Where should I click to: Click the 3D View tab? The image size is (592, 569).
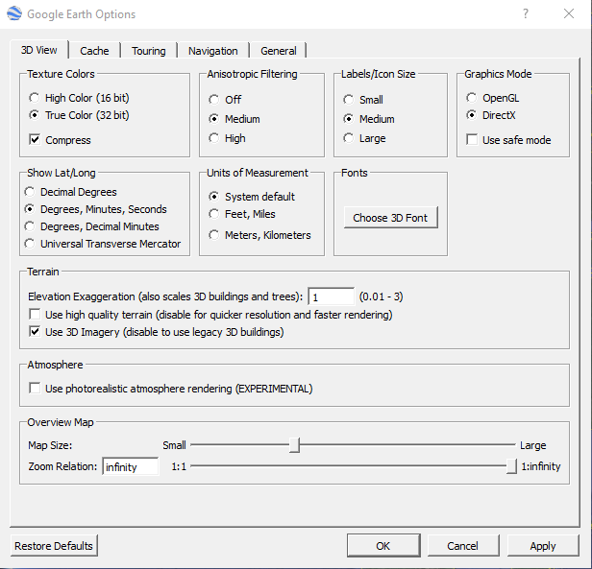(x=38, y=50)
